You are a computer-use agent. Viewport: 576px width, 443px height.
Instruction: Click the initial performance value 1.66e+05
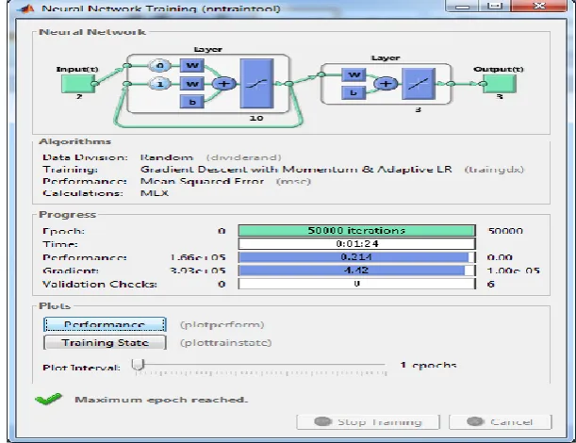[198, 257]
